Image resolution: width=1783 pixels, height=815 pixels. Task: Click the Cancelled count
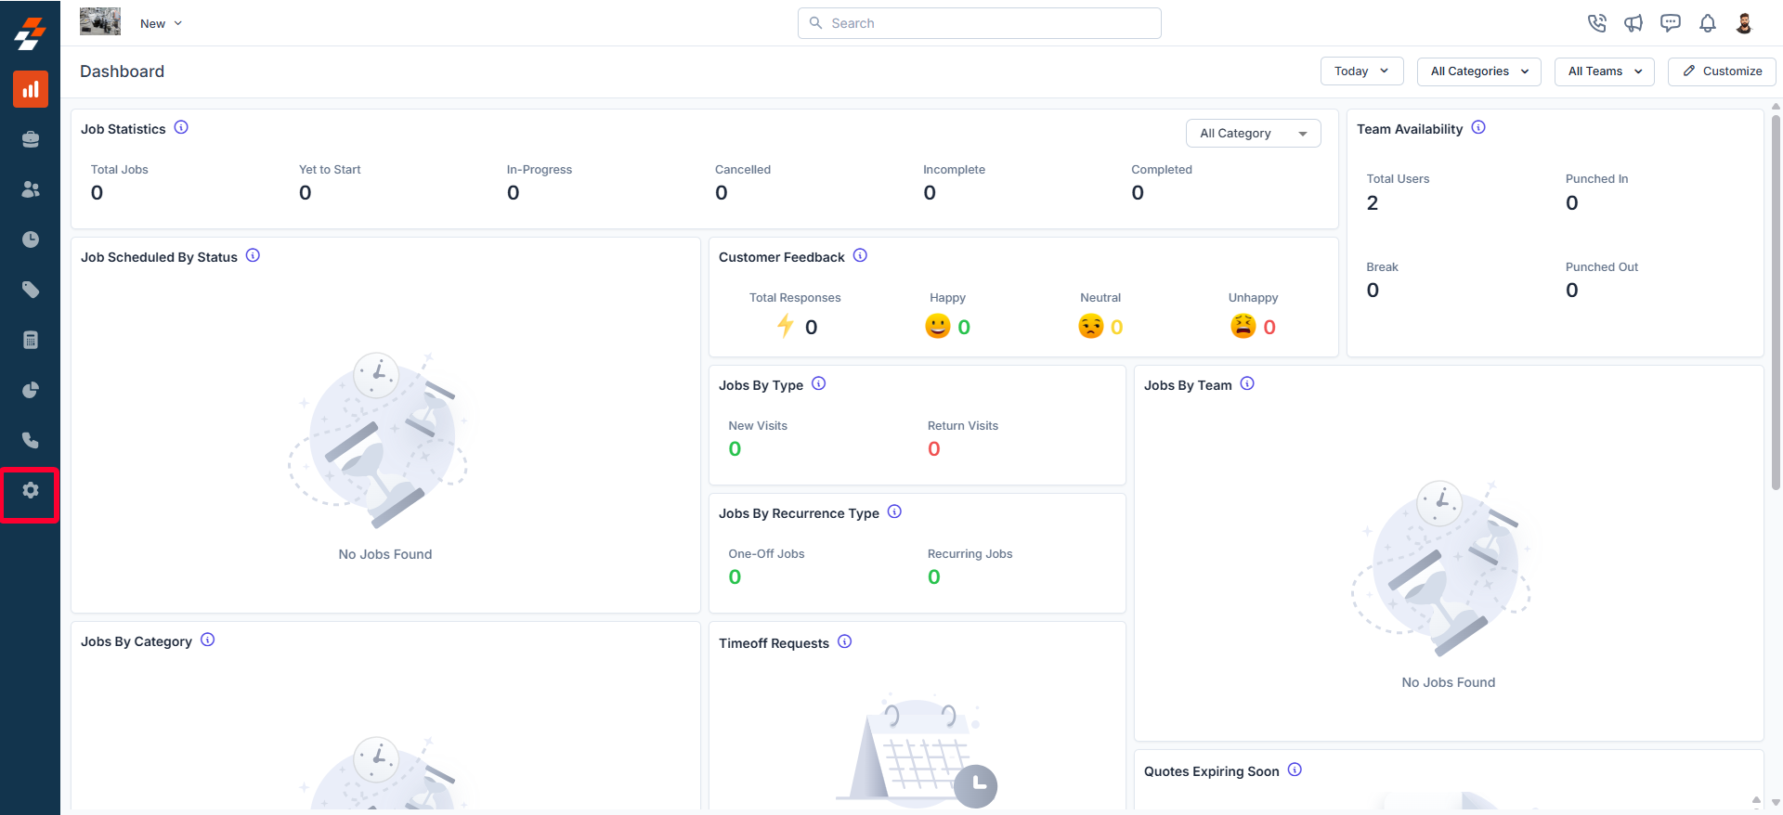[721, 193]
